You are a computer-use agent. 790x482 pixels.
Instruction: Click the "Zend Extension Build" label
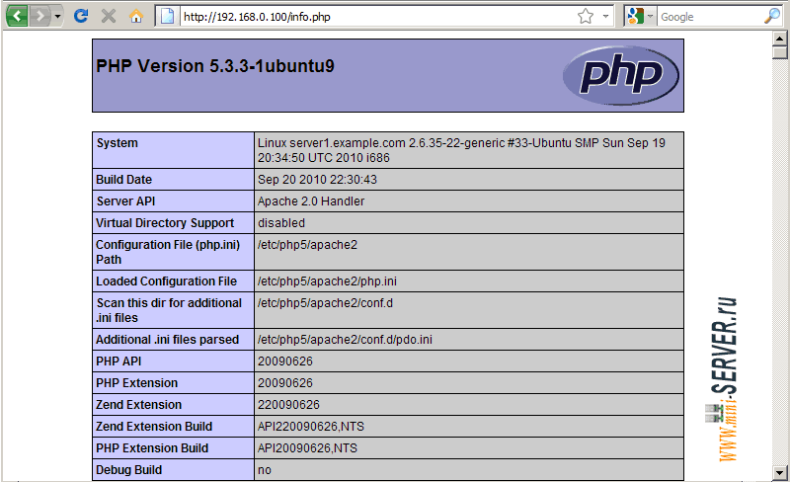click(x=154, y=427)
